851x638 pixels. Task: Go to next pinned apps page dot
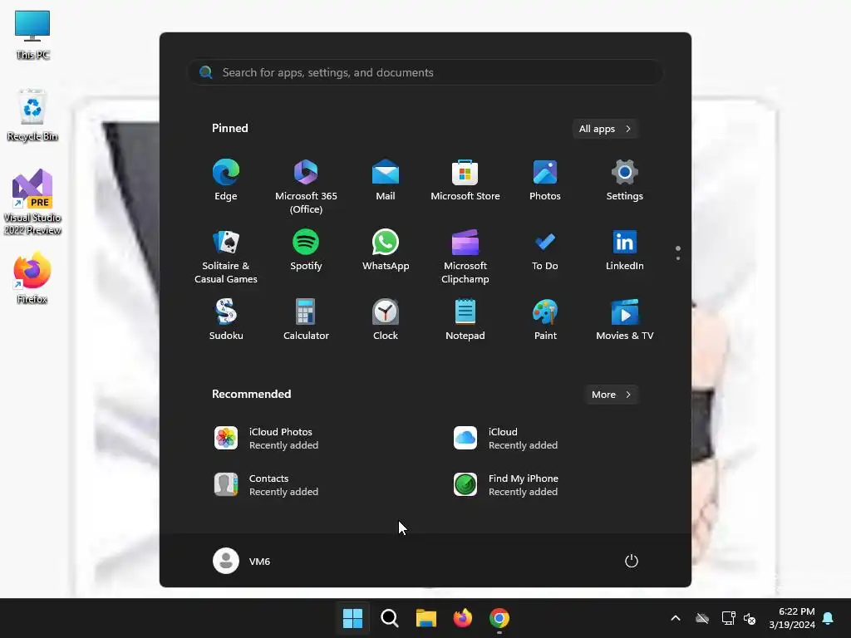pos(678,258)
